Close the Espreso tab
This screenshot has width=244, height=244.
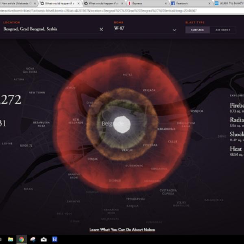coord(166,3)
